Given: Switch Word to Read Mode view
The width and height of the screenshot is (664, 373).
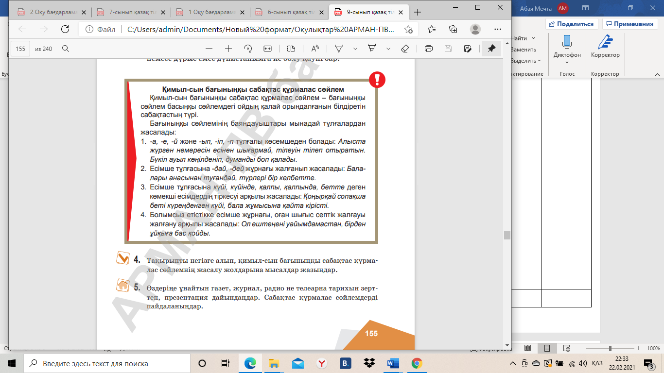Looking at the screenshot, I should click(528, 348).
